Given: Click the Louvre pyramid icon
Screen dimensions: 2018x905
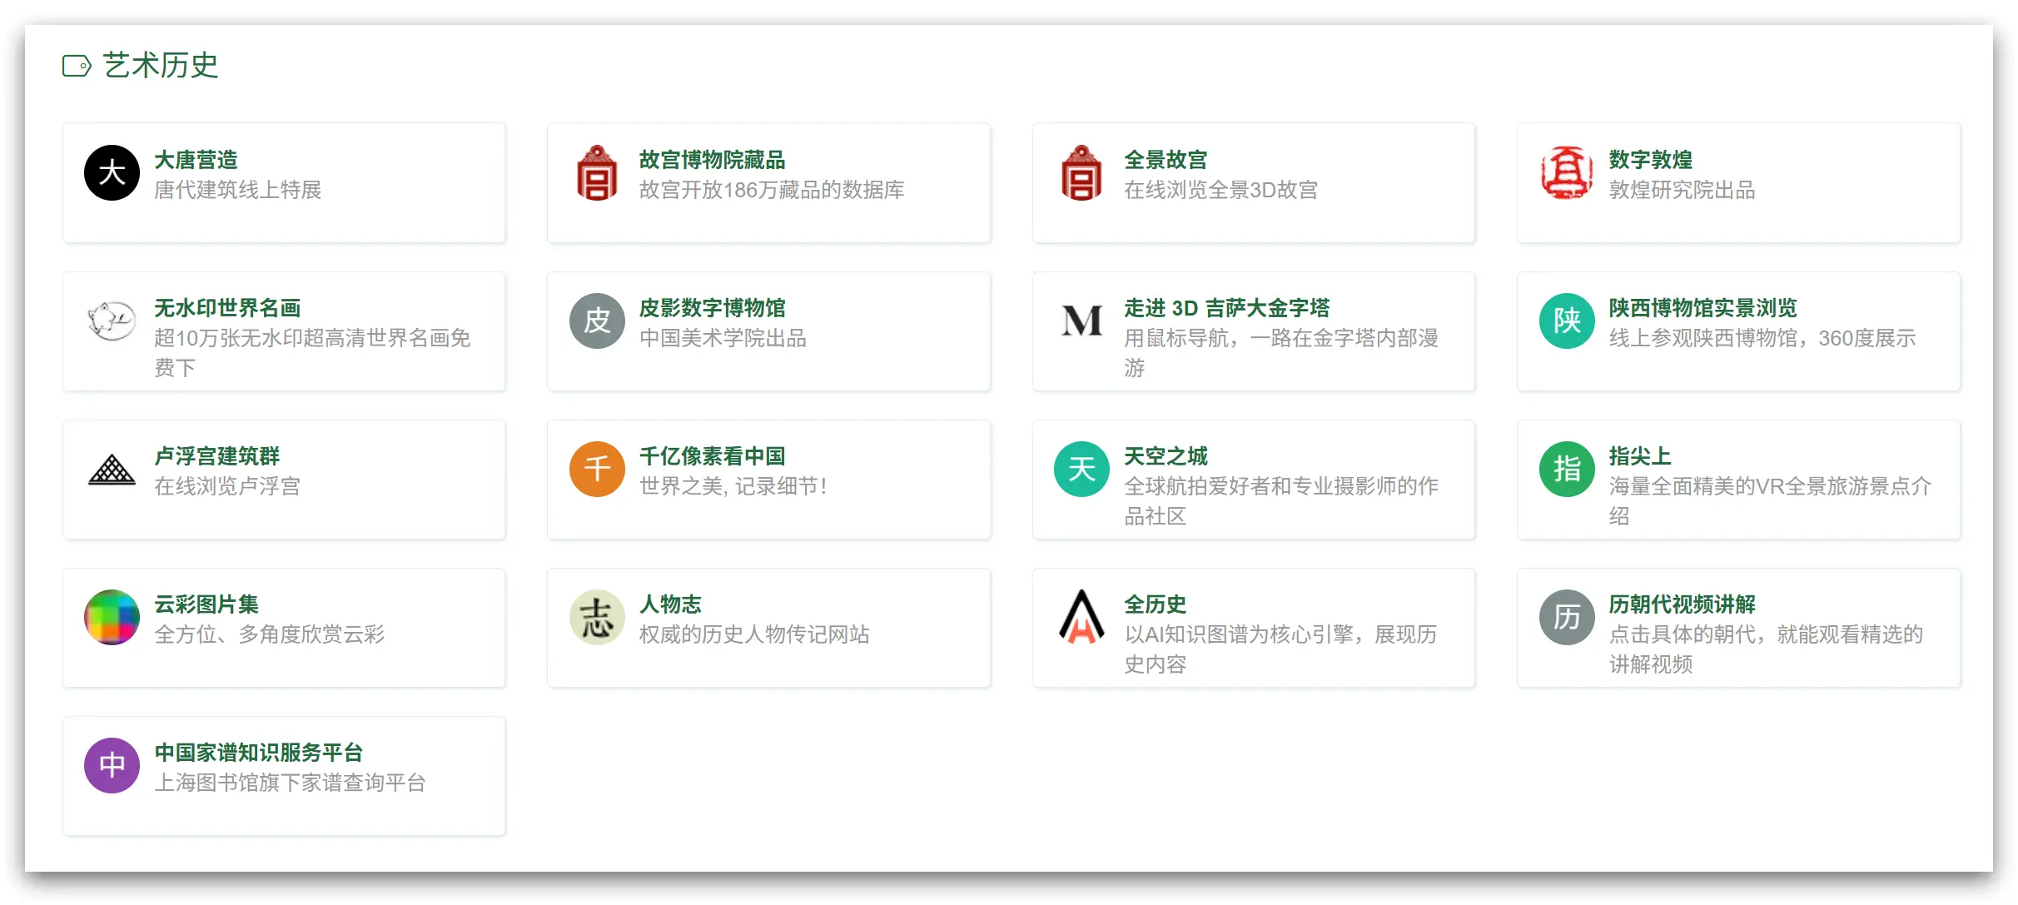Looking at the screenshot, I should [112, 470].
